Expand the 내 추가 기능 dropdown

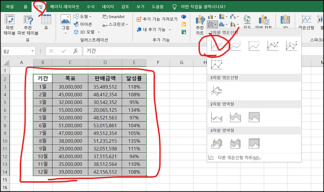coord(170,30)
